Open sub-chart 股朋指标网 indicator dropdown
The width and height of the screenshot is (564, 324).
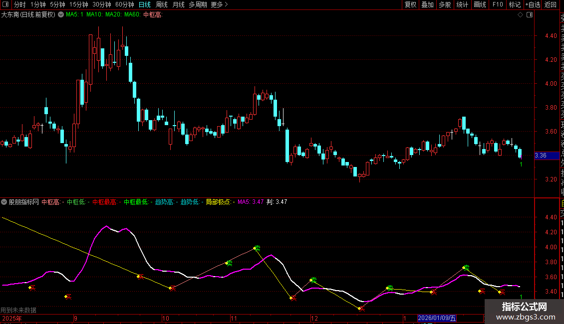tap(4, 202)
